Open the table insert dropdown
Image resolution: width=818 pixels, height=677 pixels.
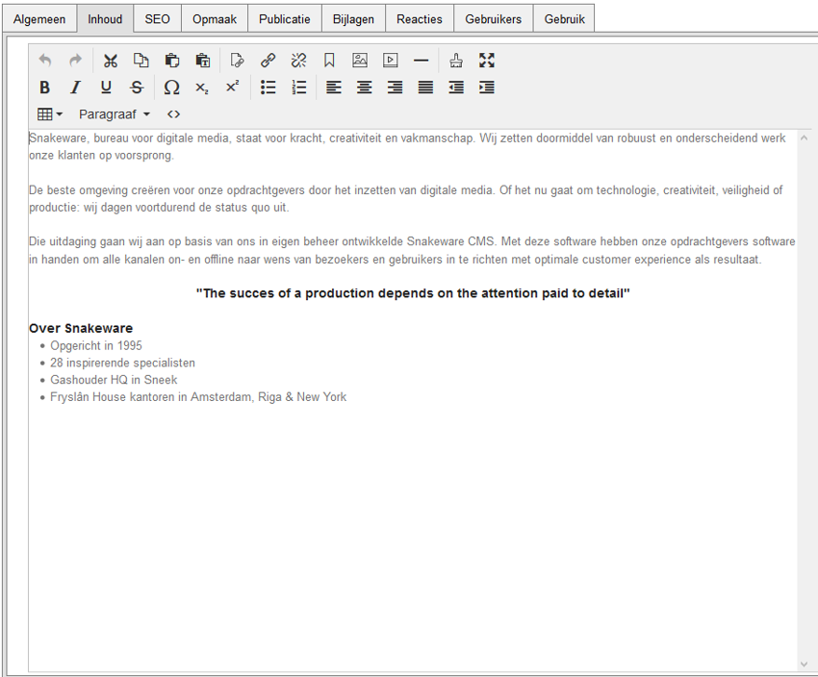50,114
